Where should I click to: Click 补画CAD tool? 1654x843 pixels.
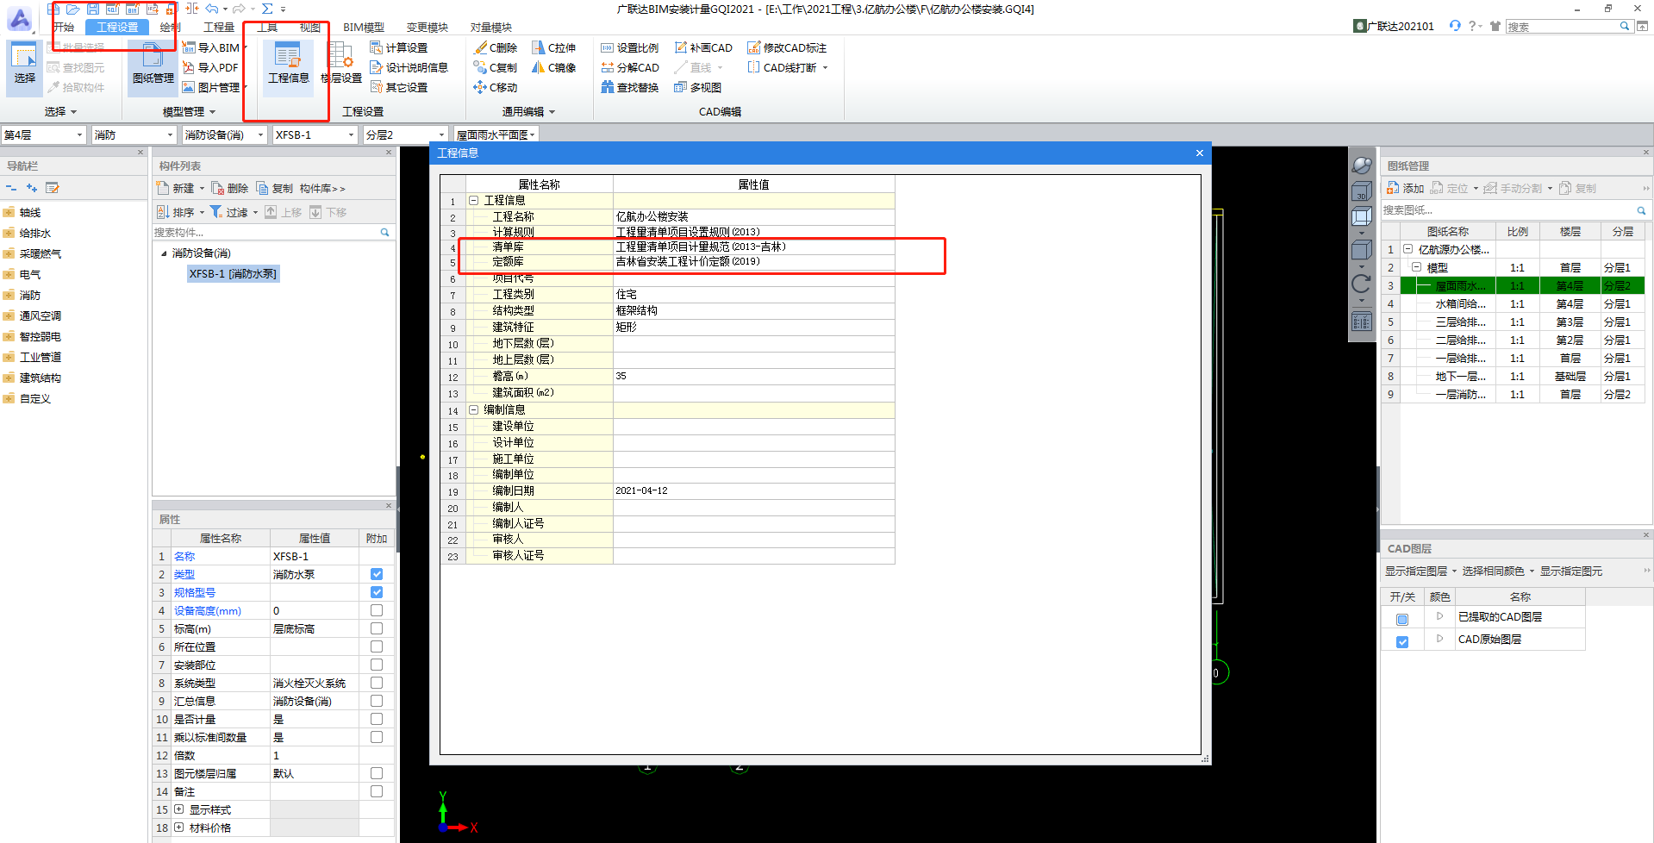coord(703,47)
